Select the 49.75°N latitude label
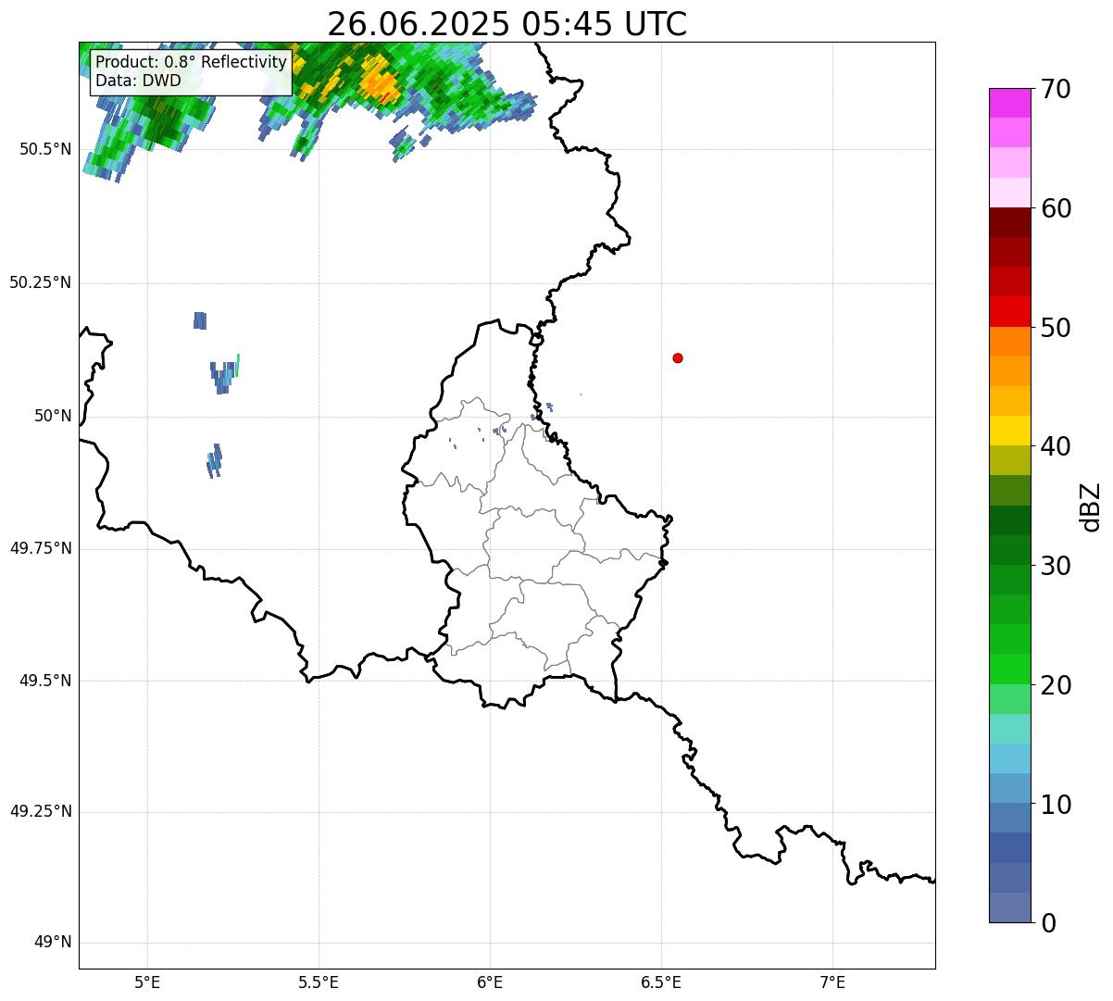 click(x=40, y=548)
